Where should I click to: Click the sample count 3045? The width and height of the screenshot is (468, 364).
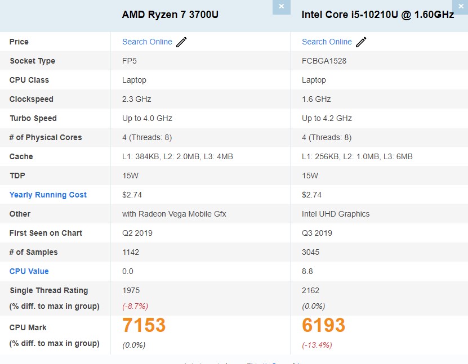point(310,252)
